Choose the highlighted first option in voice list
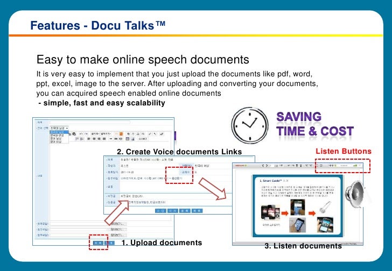This screenshot has height=271, width=392. (x=59, y=132)
